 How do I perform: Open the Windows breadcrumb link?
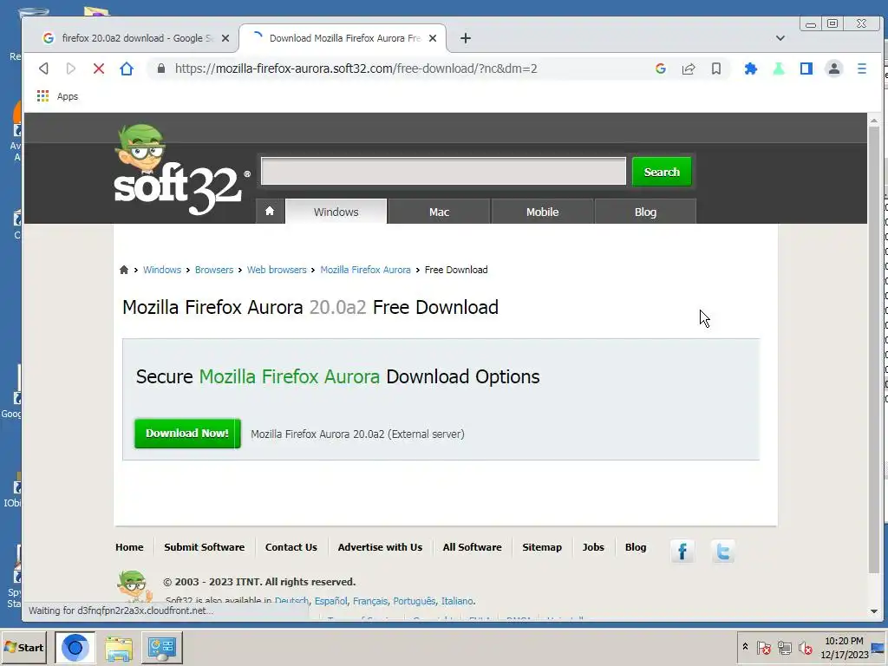(162, 270)
